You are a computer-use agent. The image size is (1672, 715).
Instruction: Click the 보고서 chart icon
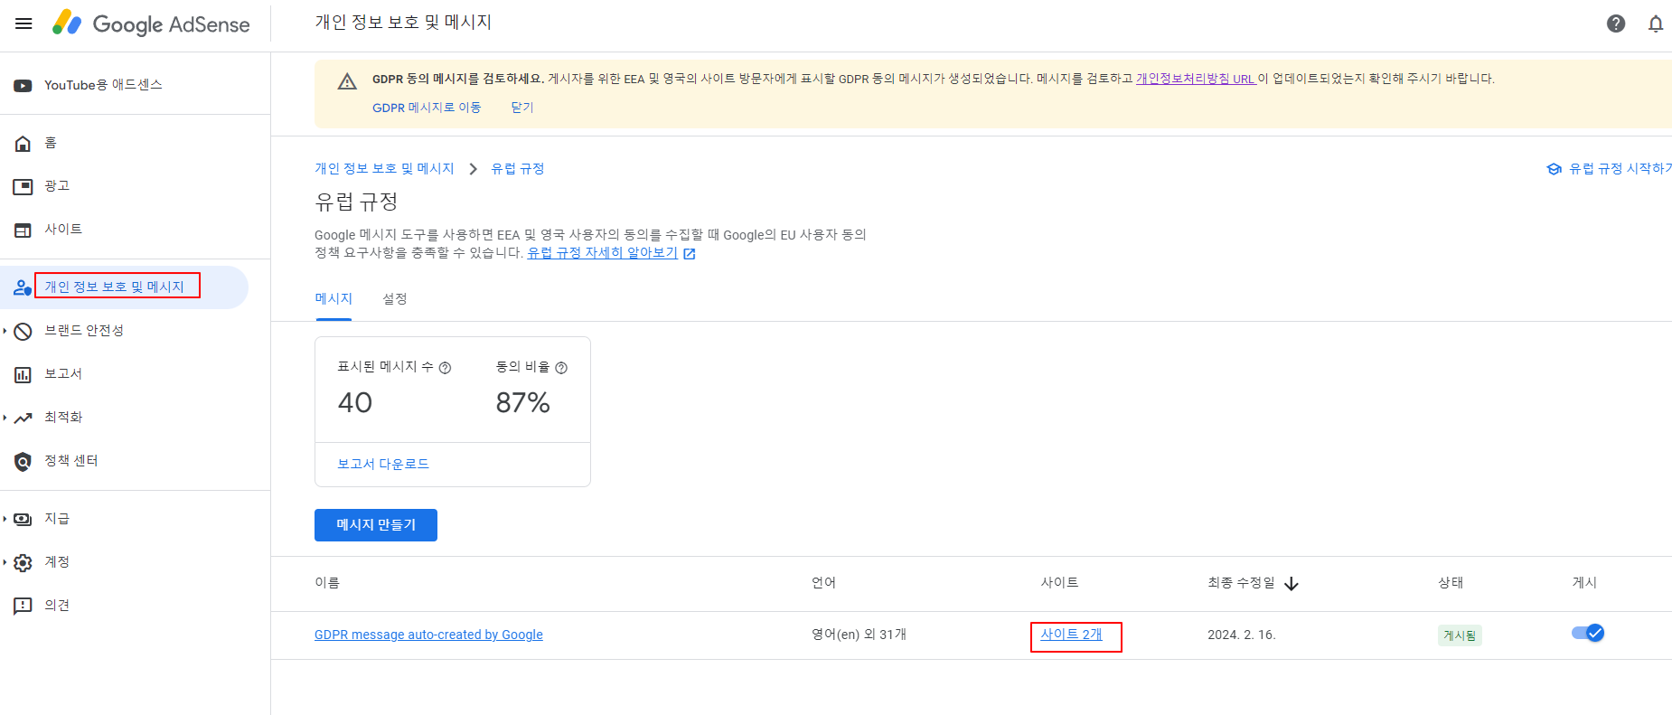23,375
